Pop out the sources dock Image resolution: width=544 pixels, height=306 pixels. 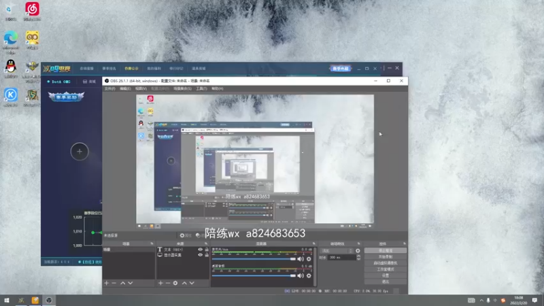[206, 244]
